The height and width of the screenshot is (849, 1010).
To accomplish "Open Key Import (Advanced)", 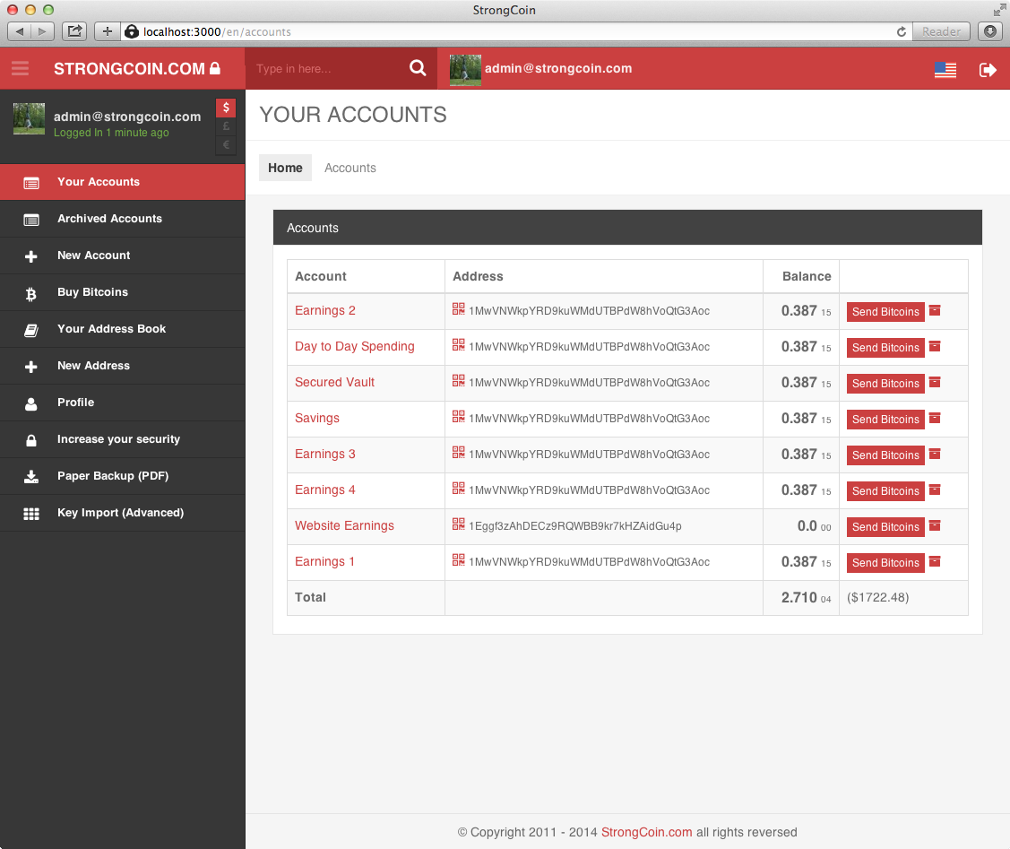I will pyautogui.click(x=123, y=513).
